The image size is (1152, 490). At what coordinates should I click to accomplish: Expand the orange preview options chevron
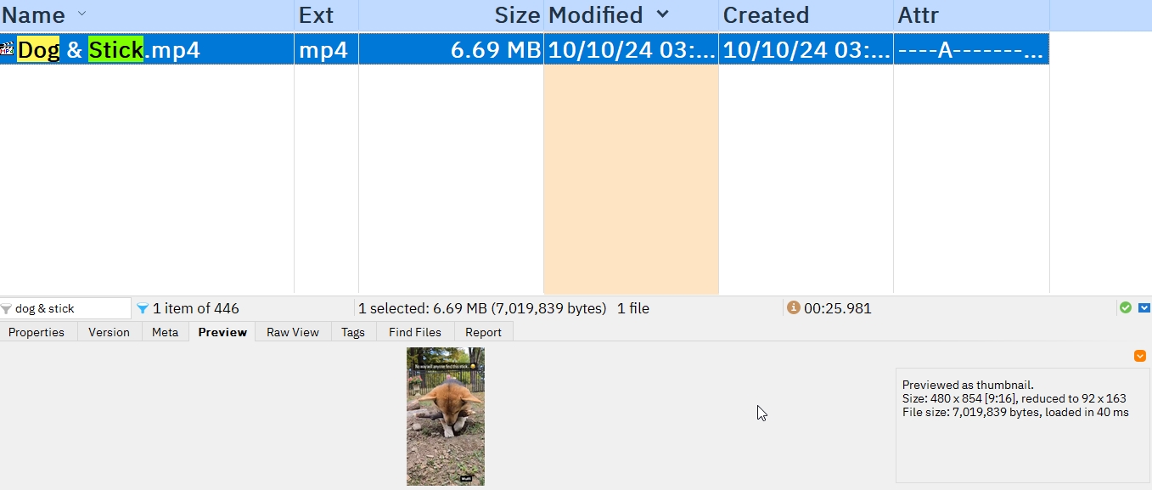click(1140, 356)
